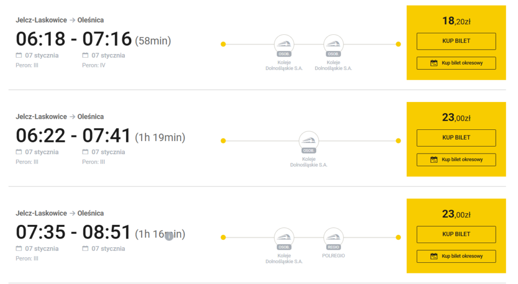Click start point dot of 06:22 route line
Viewport: 518px width, 284px height.
tap(223, 140)
